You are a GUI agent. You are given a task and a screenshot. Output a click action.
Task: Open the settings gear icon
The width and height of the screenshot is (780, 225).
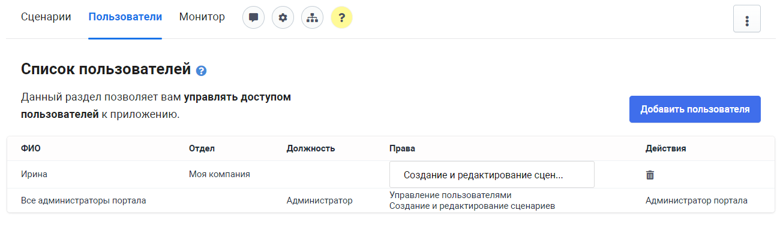point(283,17)
